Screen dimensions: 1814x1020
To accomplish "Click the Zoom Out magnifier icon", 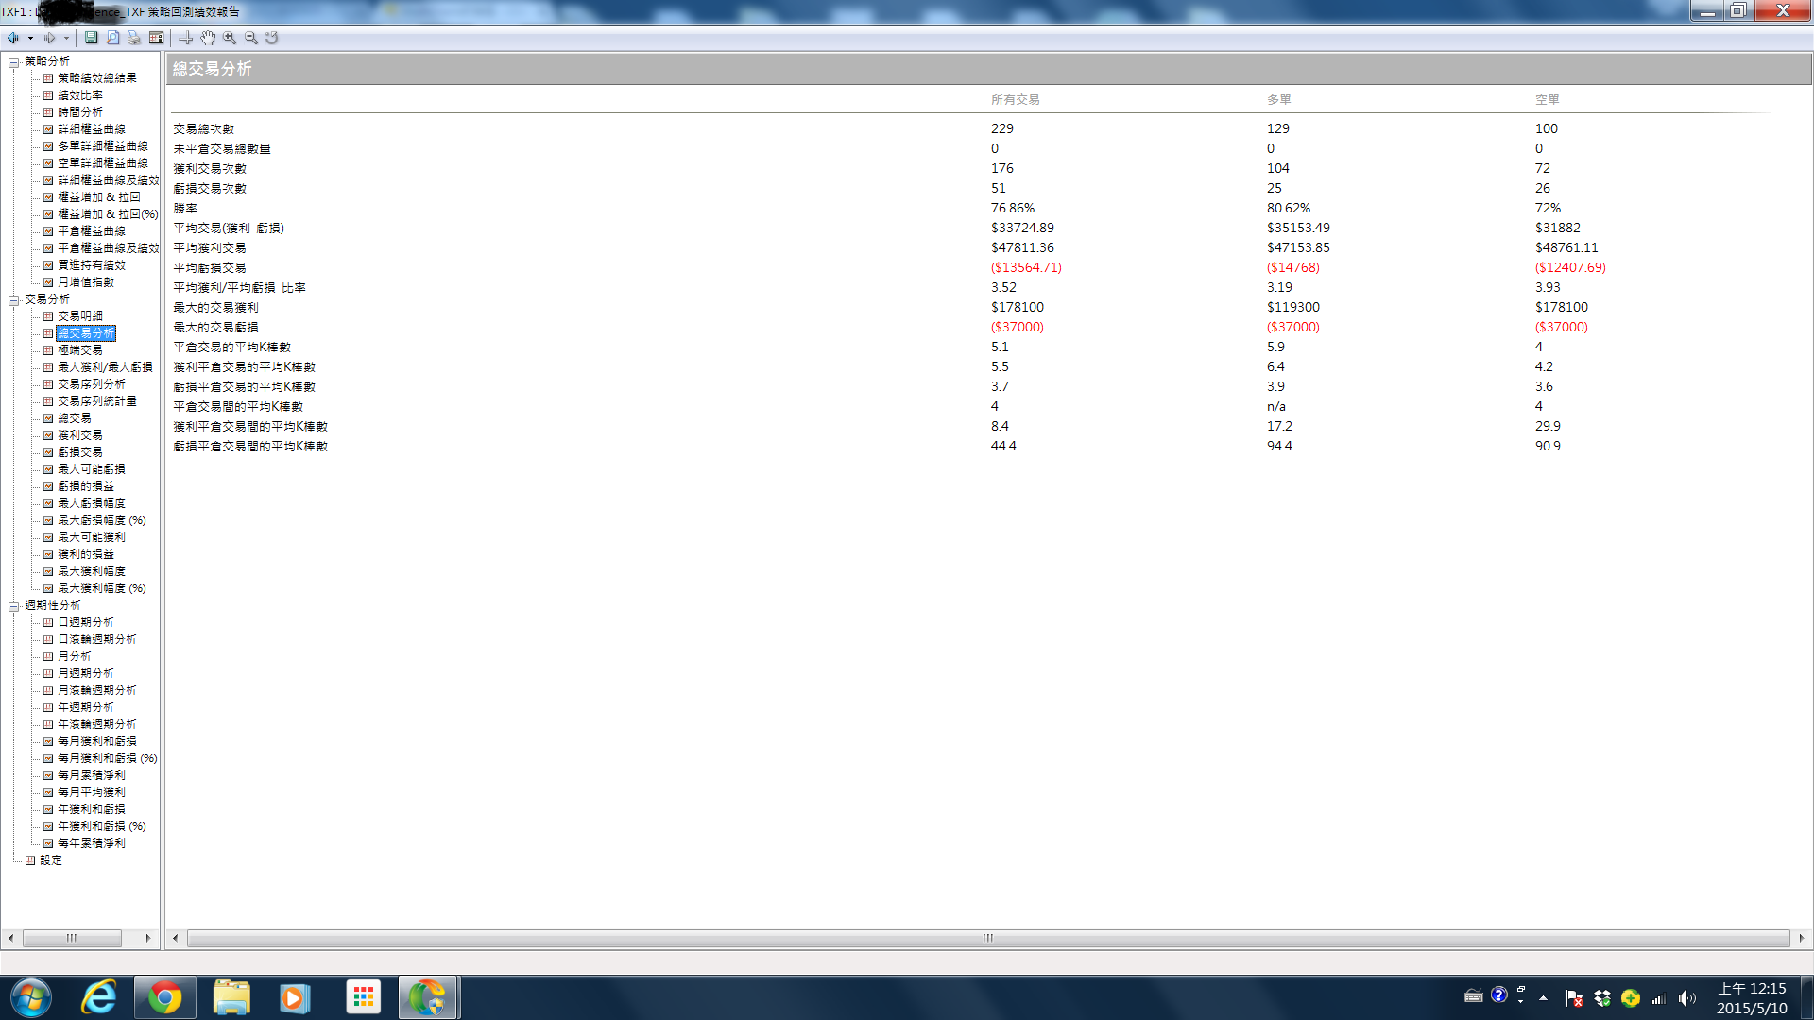I will coord(251,38).
